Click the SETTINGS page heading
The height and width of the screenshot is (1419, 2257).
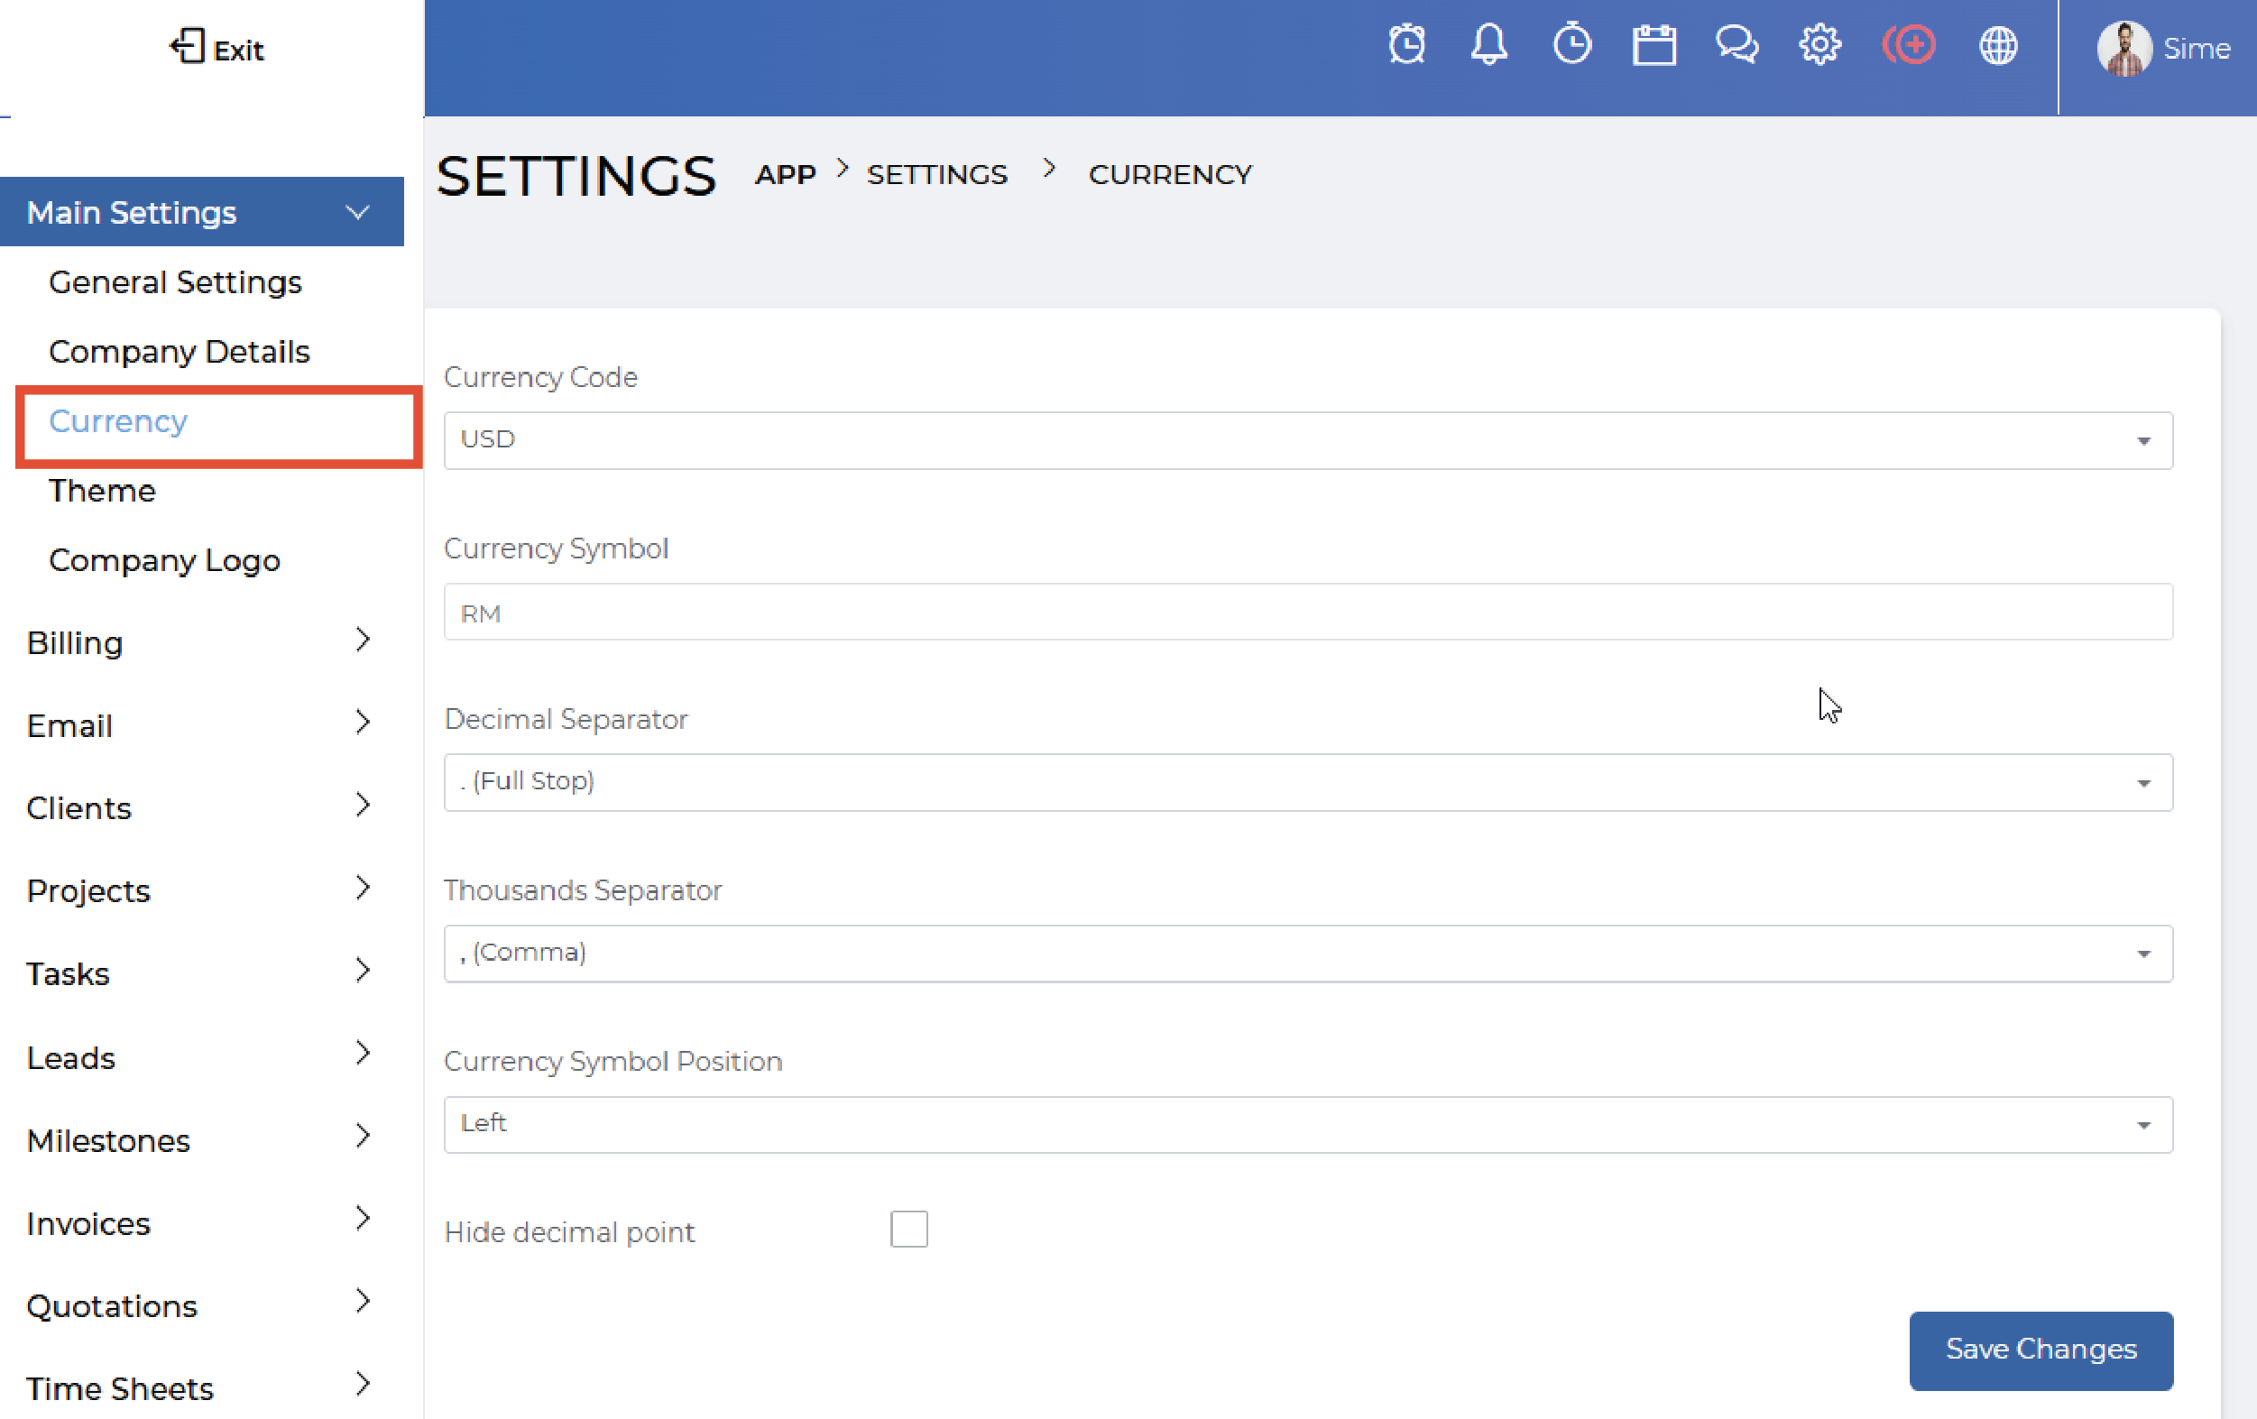pyautogui.click(x=576, y=175)
